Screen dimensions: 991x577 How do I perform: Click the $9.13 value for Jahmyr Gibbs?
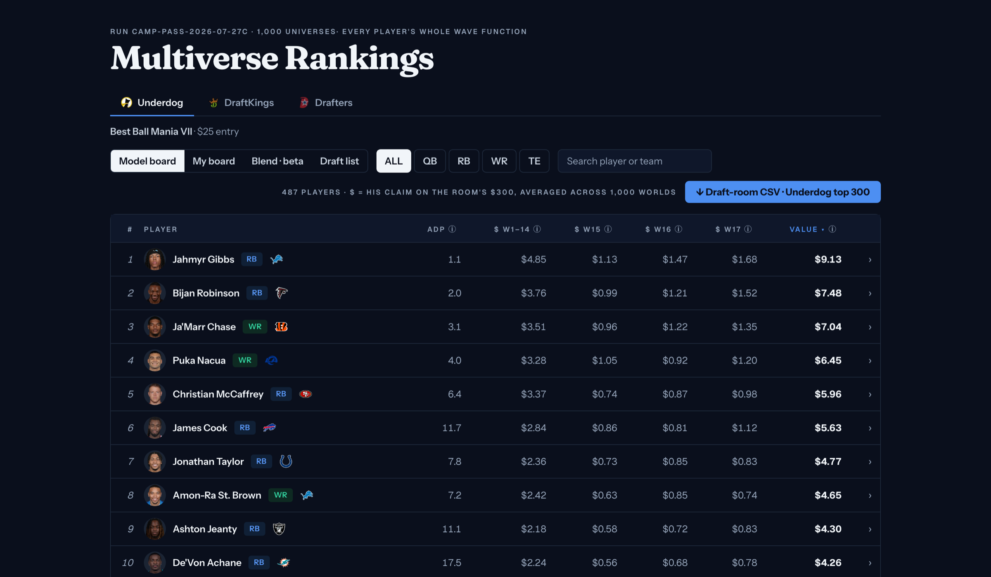[828, 259]
